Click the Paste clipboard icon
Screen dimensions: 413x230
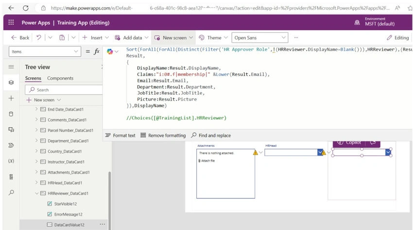click(62, 38)
